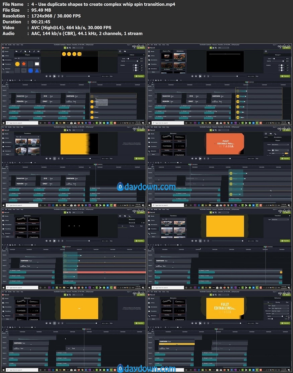Select Pop Up behavior in 00:19:20 frame

(179, 303)
